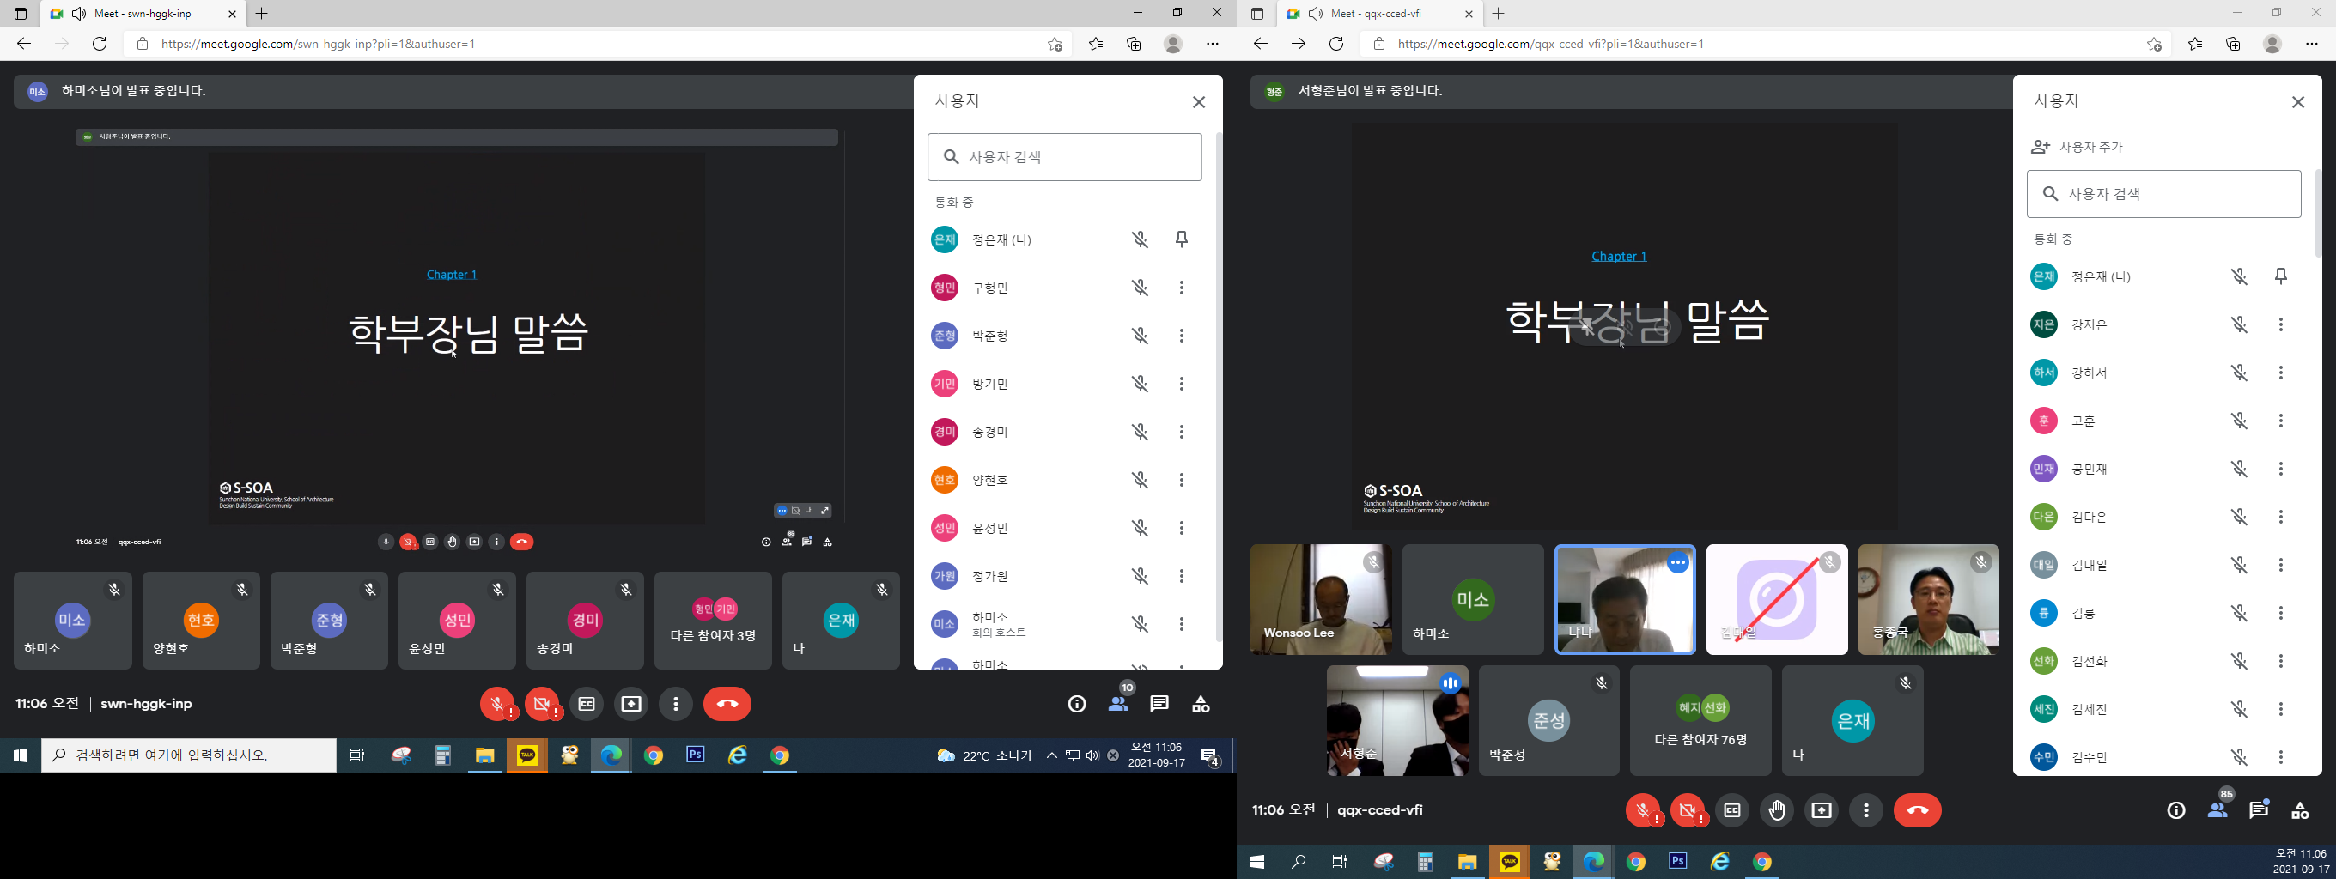Click people icon showing 85 participants
The width and height of the screenshot is (2336, 879).
pyautogui.click(x=2218, y=810)
